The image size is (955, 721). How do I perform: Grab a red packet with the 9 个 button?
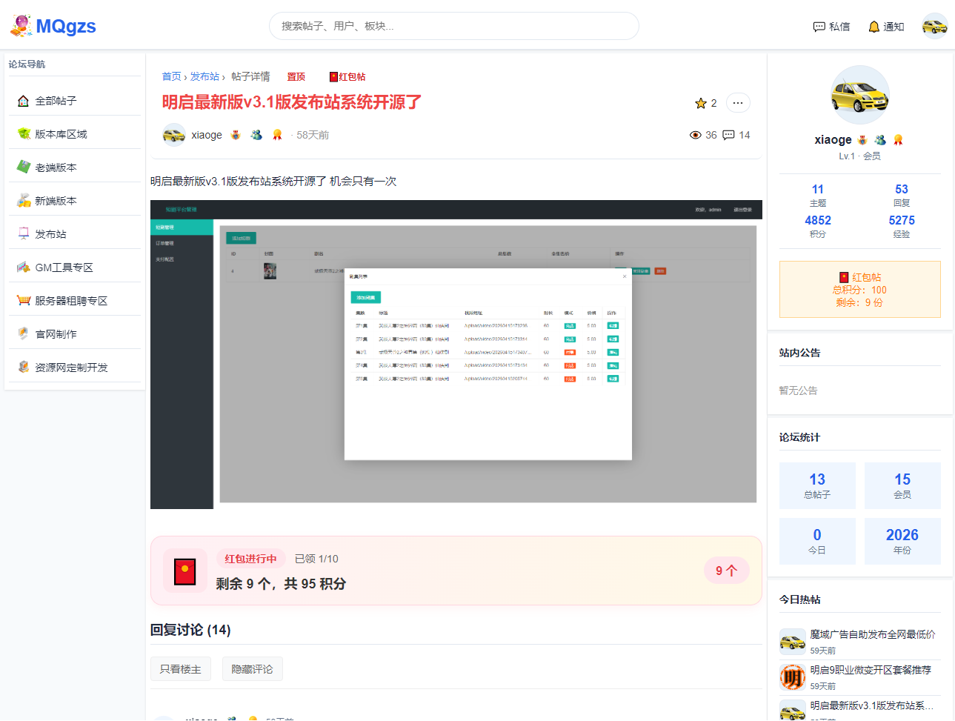click(727, 571)
